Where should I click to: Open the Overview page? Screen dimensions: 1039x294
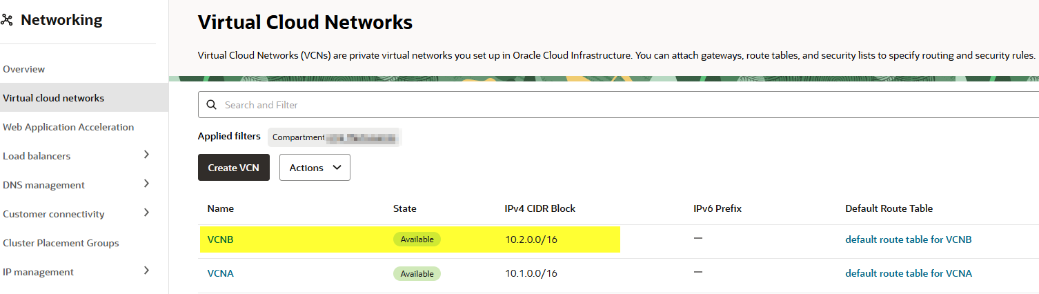pyautogui.click(x=24, y=69)
